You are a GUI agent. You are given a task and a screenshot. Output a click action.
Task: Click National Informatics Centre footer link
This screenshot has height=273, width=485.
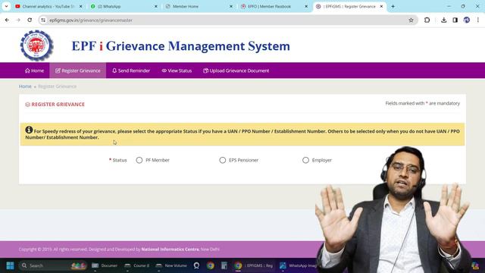[x=170, y=249]
